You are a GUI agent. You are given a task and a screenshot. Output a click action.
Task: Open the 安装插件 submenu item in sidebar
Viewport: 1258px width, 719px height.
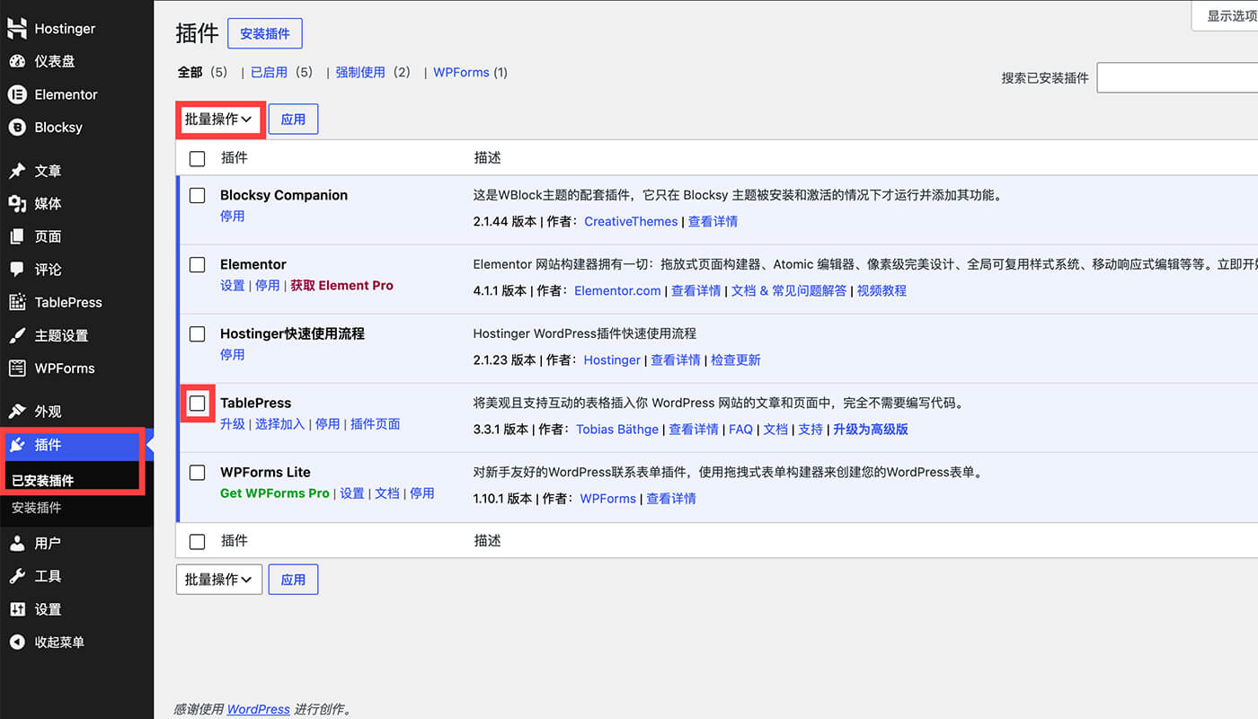pos(37,508)
